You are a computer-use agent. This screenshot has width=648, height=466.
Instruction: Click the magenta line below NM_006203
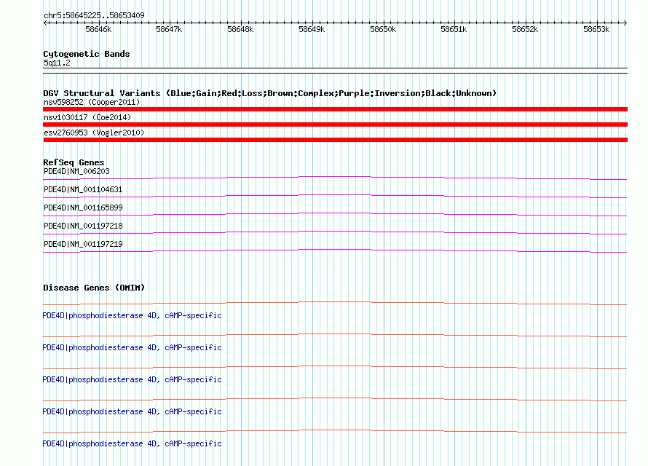(335, 177)
